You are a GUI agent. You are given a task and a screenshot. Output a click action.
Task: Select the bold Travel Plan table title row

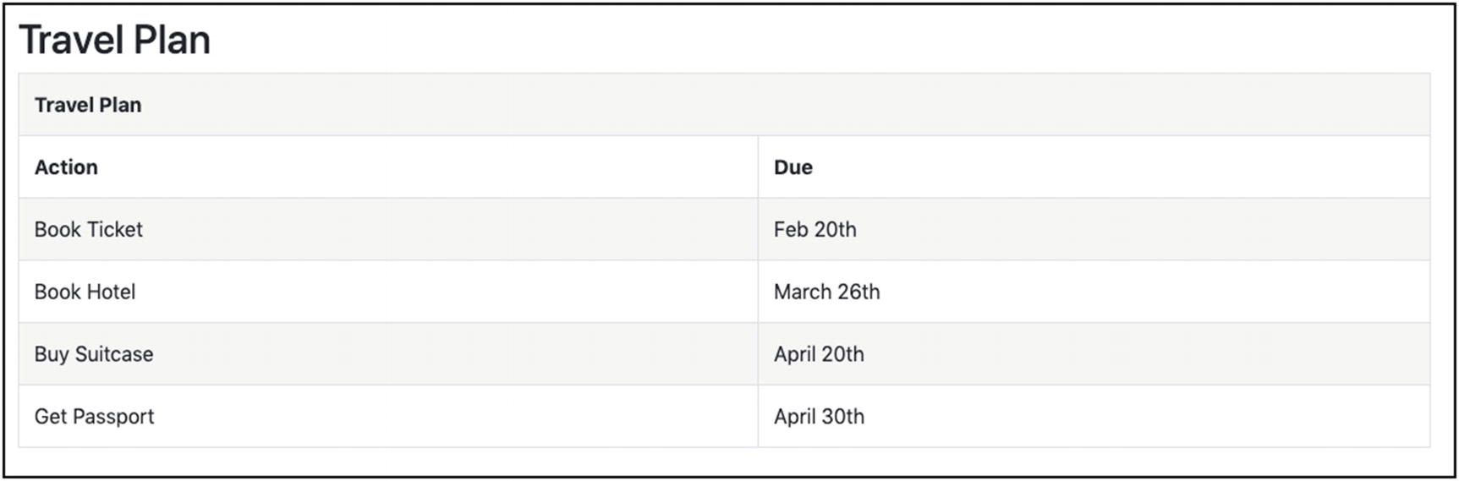[x=88, y=105]
